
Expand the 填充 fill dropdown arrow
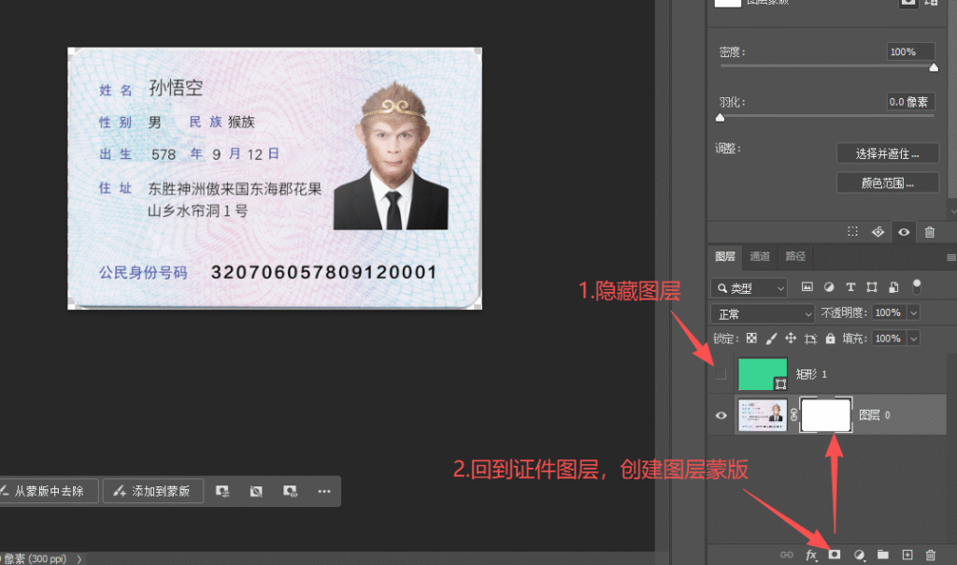pos(914,339)
